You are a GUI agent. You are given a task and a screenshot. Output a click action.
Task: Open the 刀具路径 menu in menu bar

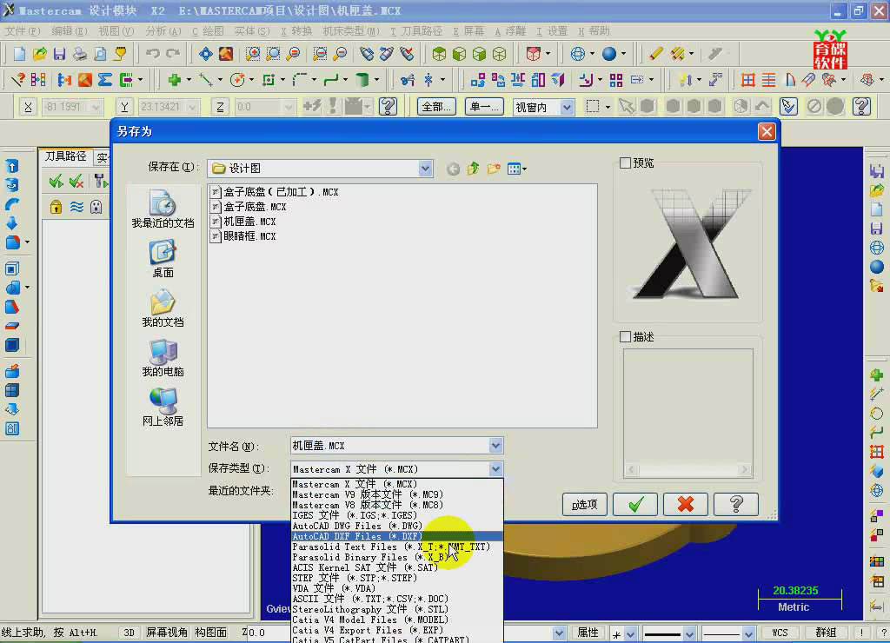point(416,31)
